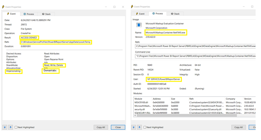Screen dimensions: 261x140
Task: Click Close button in left window
Action: [x=118, y=127]
